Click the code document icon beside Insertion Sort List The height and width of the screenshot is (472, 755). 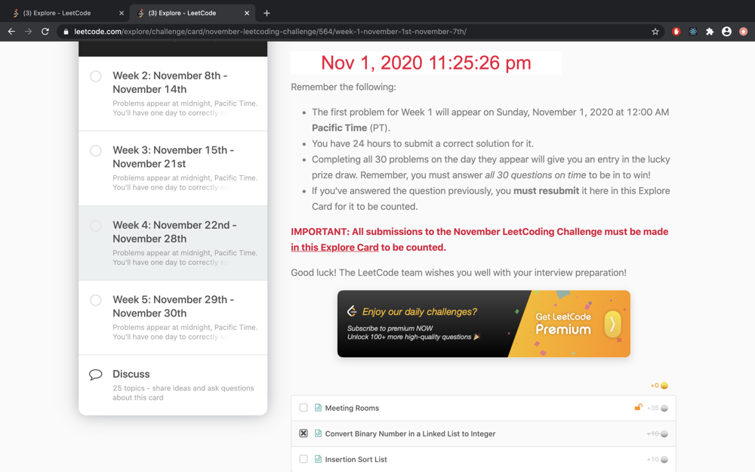pos(319,459)
